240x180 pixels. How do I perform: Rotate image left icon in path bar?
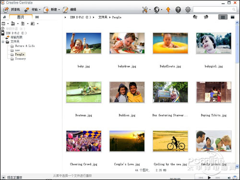click(195, 17)
